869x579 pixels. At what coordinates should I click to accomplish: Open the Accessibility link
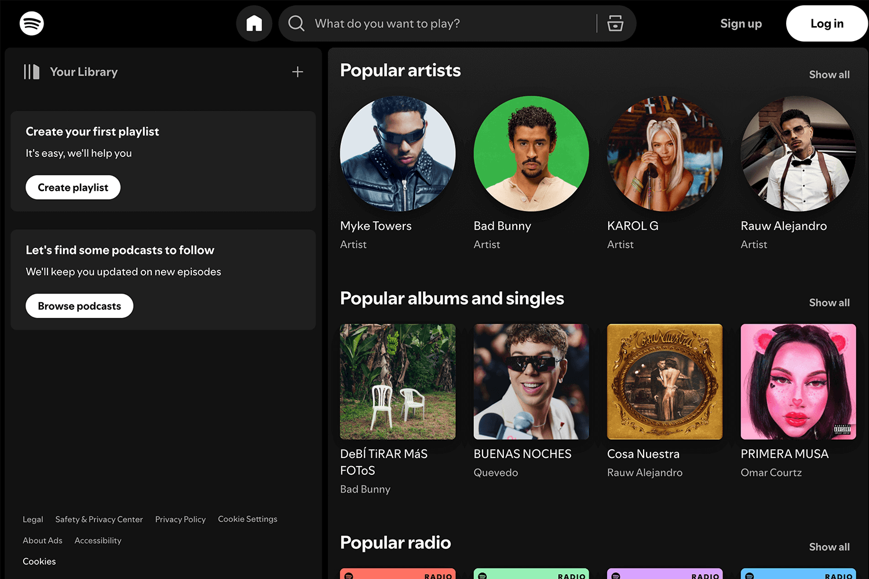pyautogui.click(x=98, y=540)
